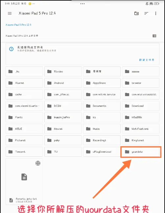
Task: Select the forcetv_iptv.txt file thumbnail
Action: 24,177
